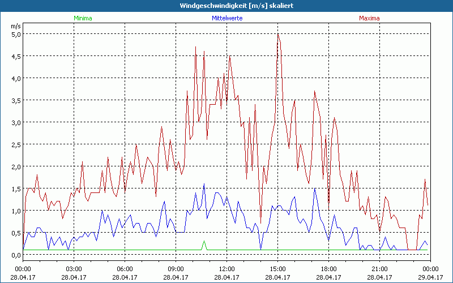Screen dimensions: 453x283
Task: Click the Windgeschwindigkeit chart title
Action: (226, 6)
